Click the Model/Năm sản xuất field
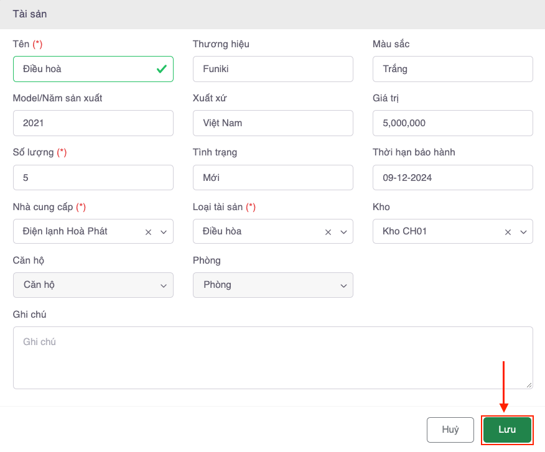545x452 pixels. coord(93,123)
